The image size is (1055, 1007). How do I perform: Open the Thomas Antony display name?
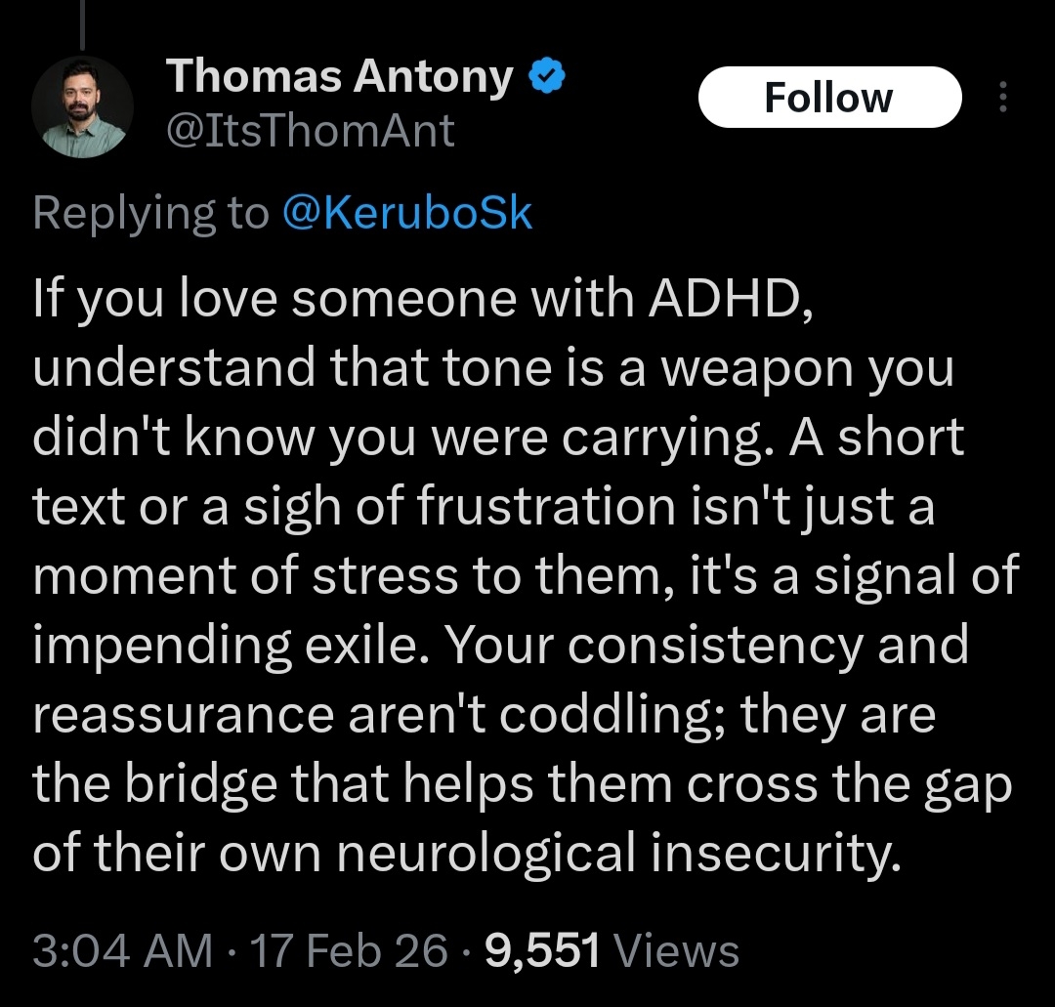[x=339, y=76]
